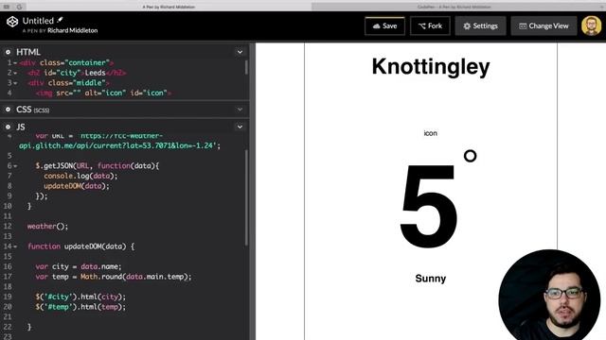Switch to first browser tab
Viewport: 606px width, 340px height.
point(169,7)
